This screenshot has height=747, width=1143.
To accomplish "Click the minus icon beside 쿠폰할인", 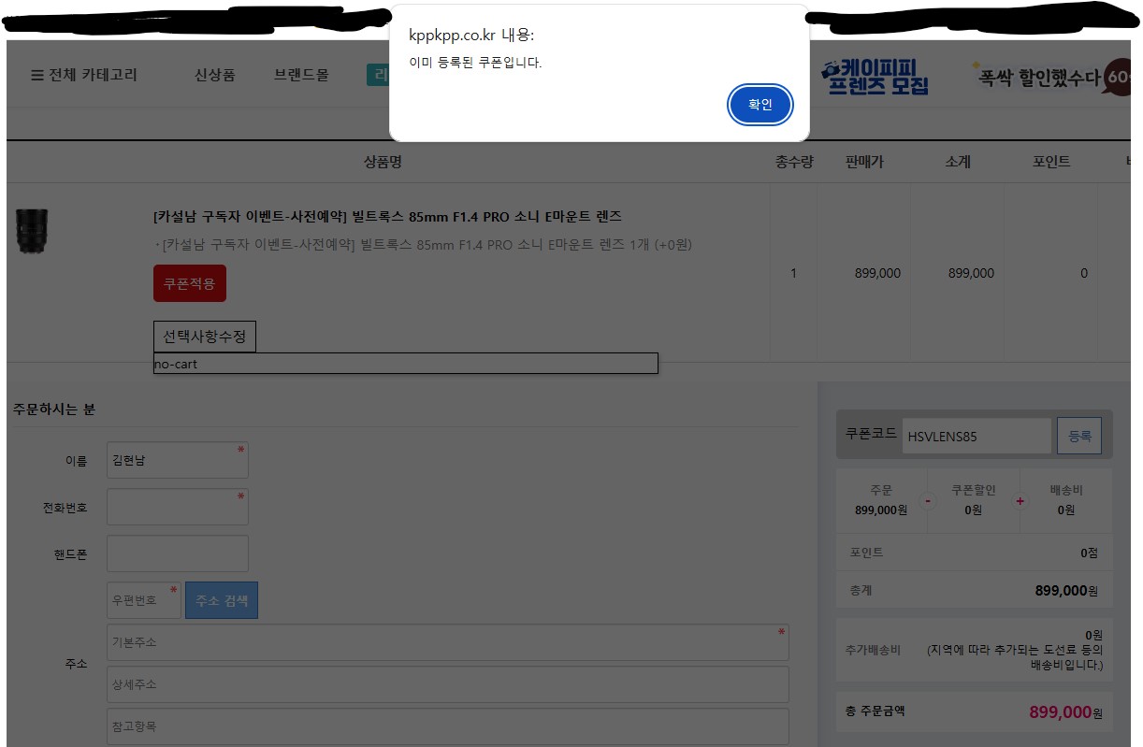I will pos(928,501).
